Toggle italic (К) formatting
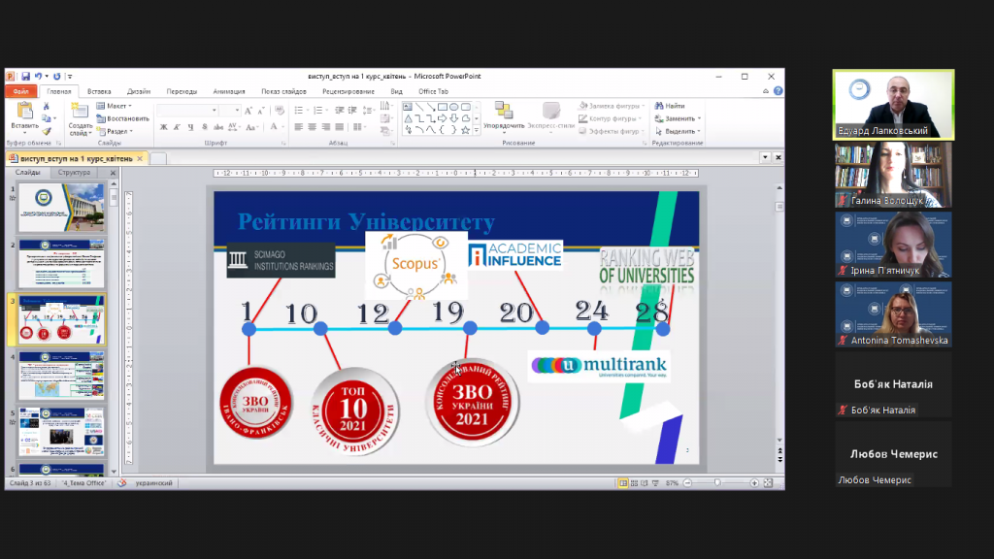994x559 pixels. (178, 127)
